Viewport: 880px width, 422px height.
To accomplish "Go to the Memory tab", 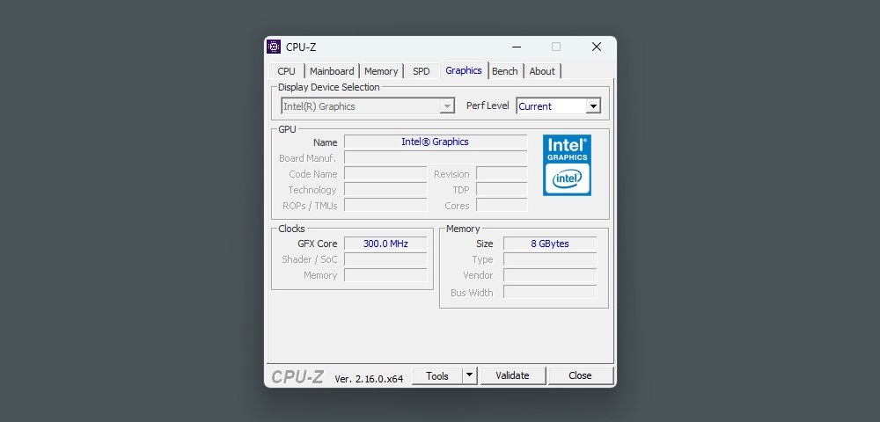I will pos(381,71).
